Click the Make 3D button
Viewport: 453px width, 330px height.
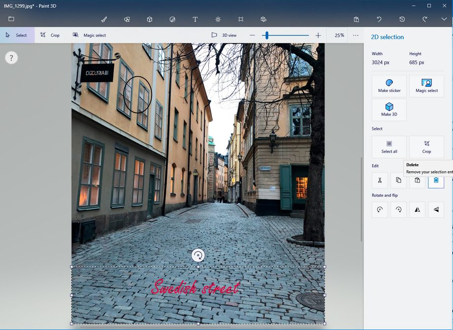[x=388, y=110]
